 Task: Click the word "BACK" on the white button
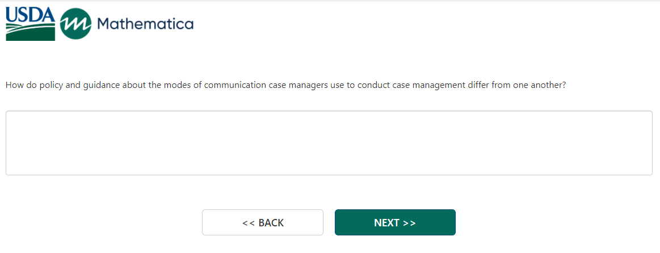(271, 223)
